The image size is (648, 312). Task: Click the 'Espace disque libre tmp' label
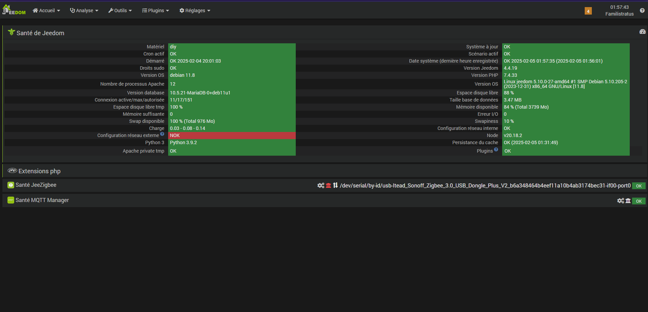[x=139, y=107]
